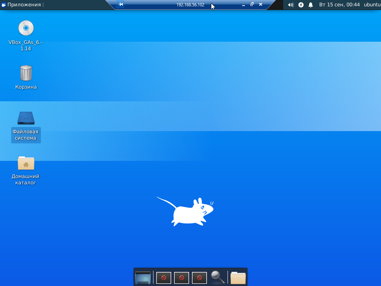Select the Корзина trash icon
Screen dimensions: 381x286
point(26,73)
